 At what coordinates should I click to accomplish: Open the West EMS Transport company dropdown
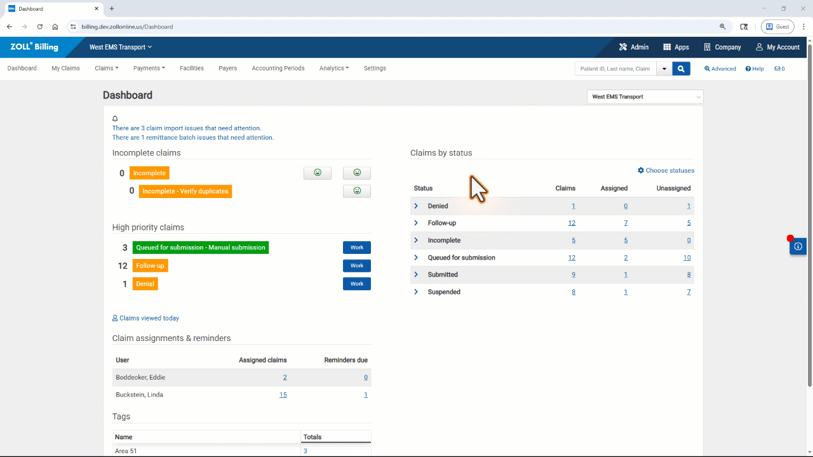645,97
